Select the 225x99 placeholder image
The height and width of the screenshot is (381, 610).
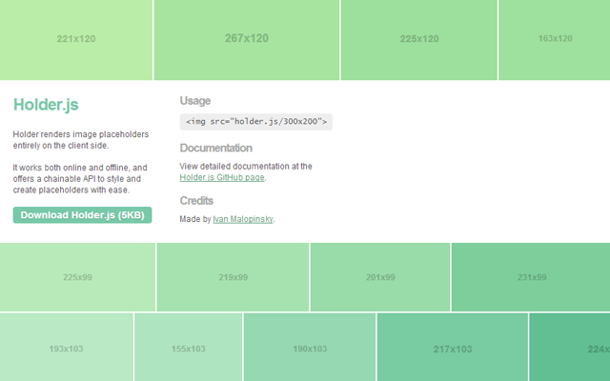77,277
